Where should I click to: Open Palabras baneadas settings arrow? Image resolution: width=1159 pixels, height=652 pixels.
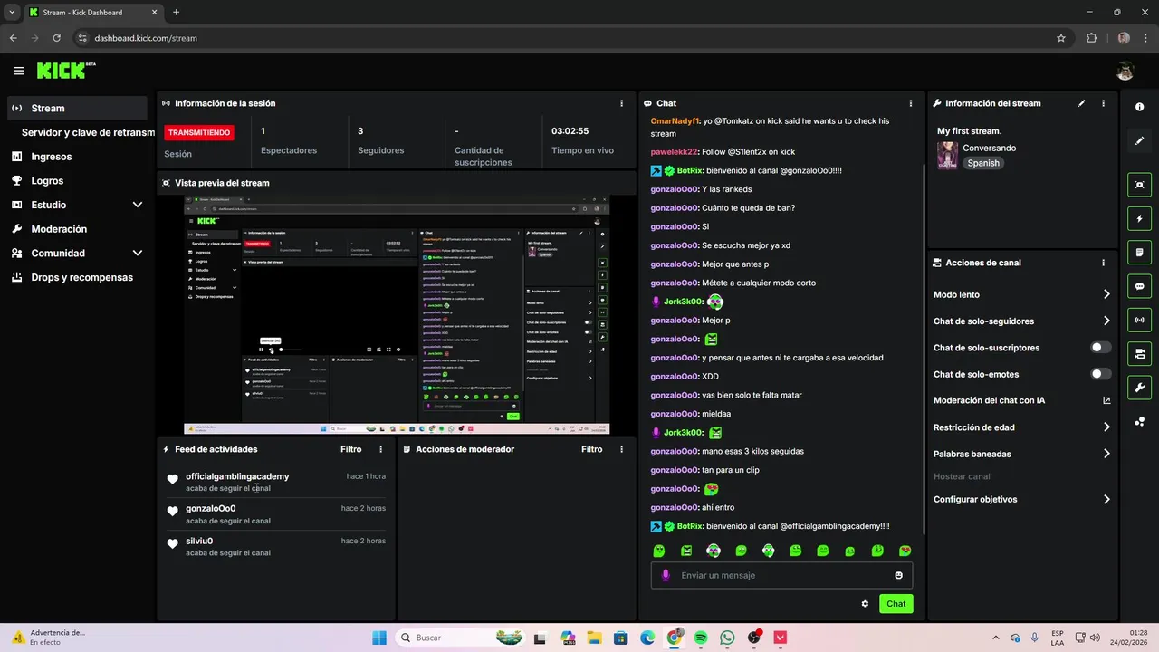click(1106, 454)
